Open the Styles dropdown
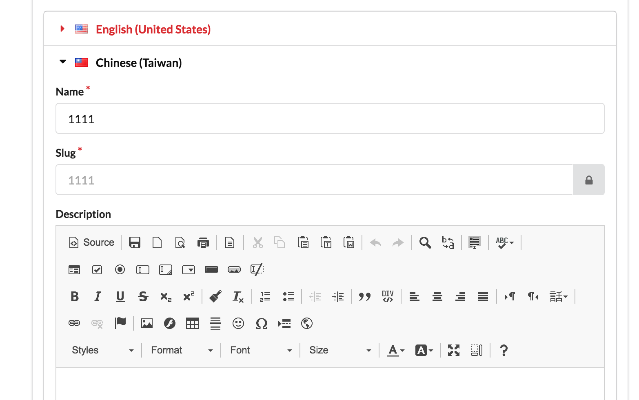 point(102,350)
